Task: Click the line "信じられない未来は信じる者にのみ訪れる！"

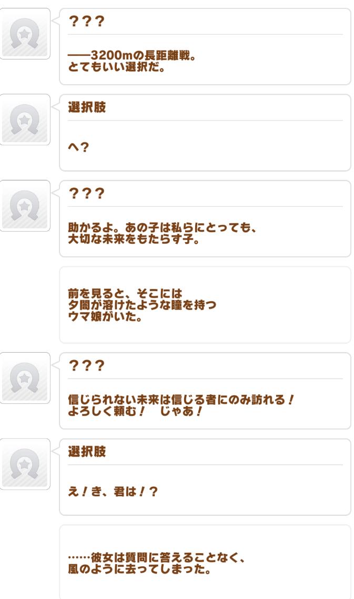Action: click(181, 399)
